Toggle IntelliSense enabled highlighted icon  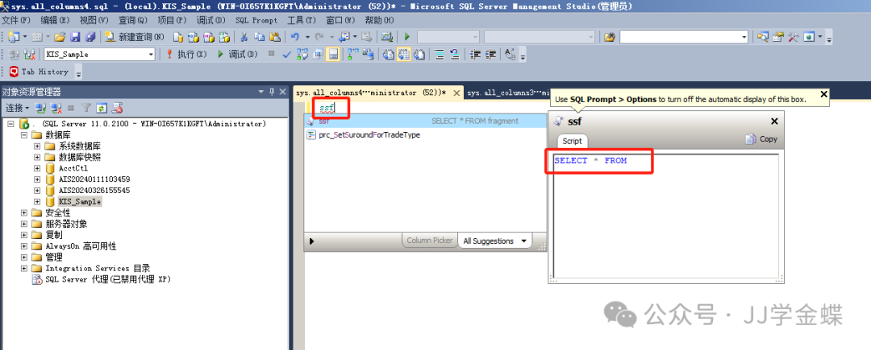click(x=333, y=54)
